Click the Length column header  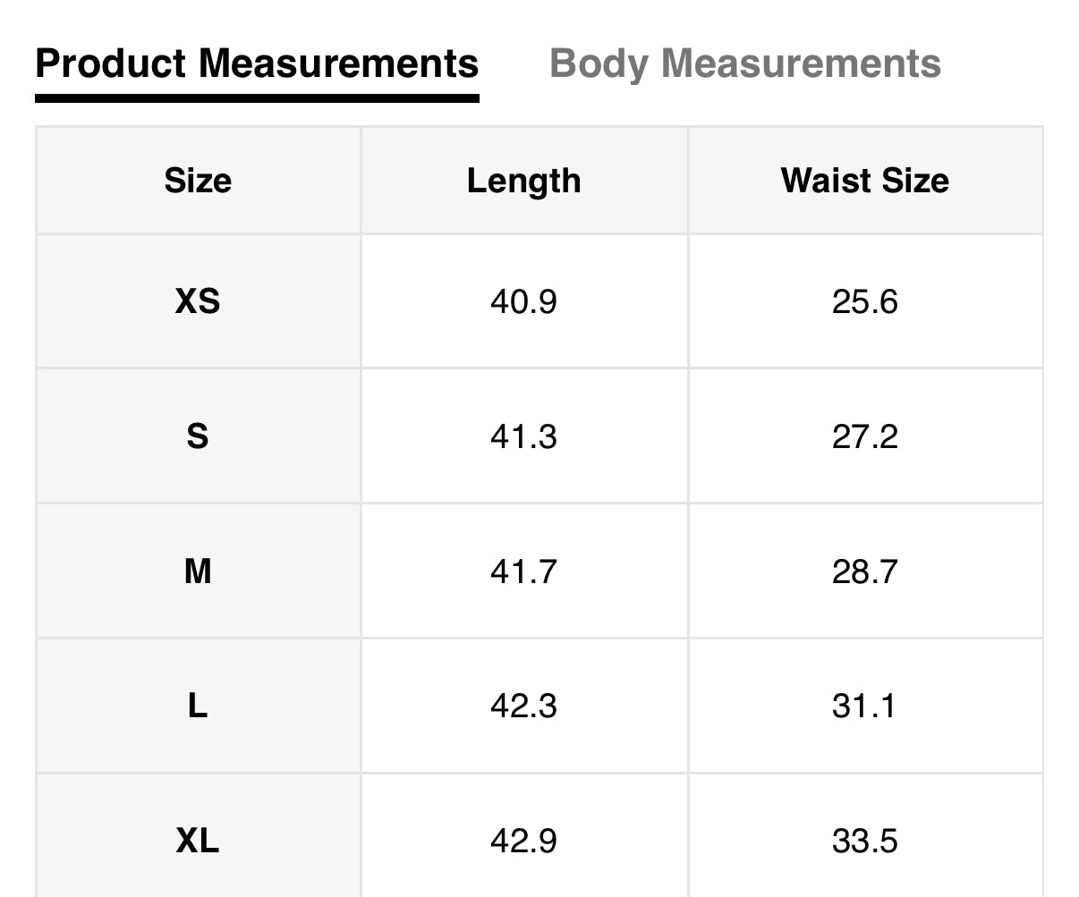pos(523,181)
